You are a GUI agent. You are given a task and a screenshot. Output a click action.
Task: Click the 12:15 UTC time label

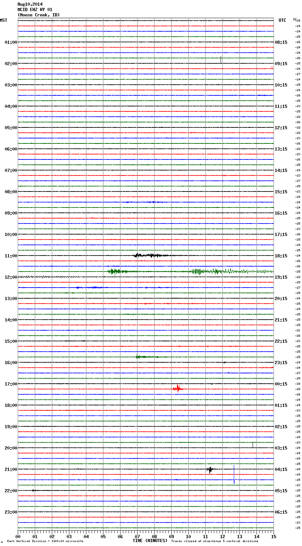(281, 128)
